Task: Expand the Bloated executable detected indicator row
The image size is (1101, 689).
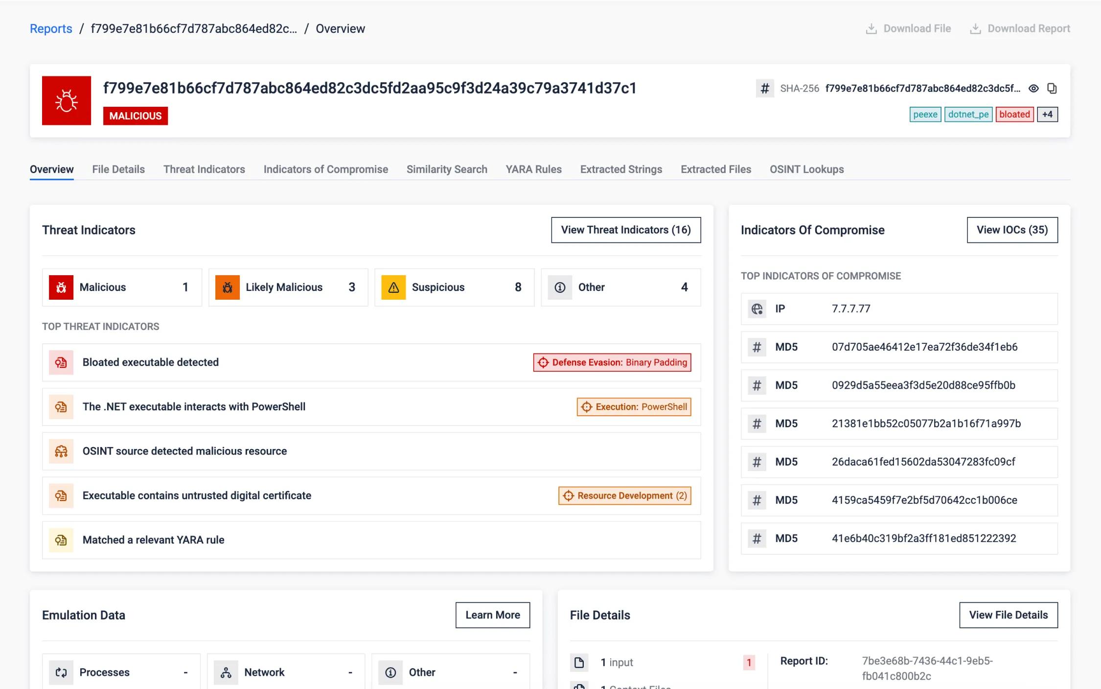Action: coord(150,362)
